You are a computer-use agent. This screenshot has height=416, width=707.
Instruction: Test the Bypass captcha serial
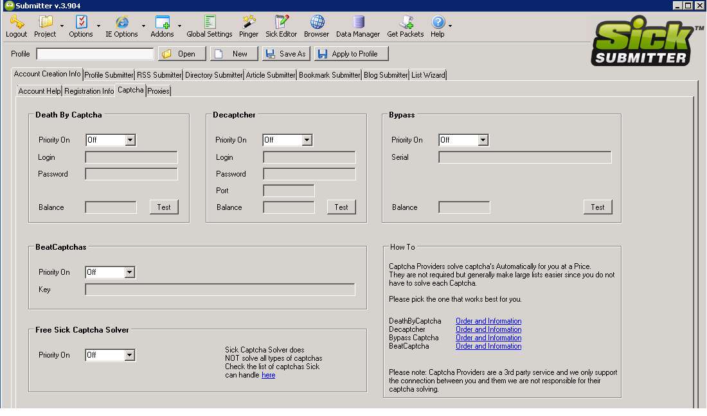click(598, 207)
